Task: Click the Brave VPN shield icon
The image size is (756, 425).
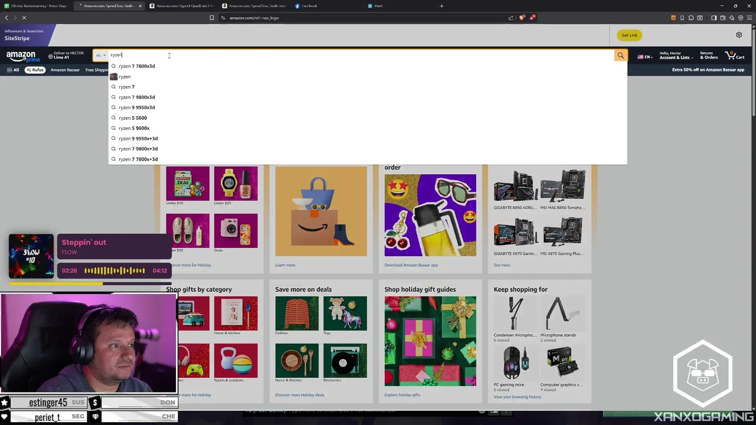Action: (741, 18)
